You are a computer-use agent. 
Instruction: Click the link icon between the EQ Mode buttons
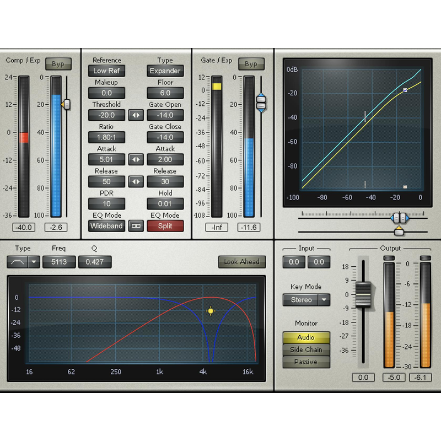click(136, 226)
